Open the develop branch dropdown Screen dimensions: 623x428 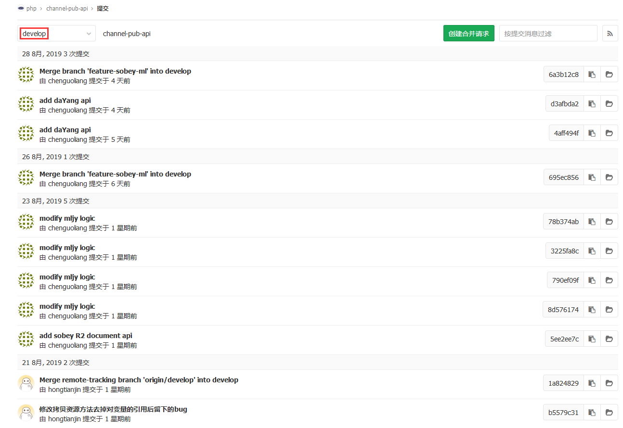click(56, 34)
